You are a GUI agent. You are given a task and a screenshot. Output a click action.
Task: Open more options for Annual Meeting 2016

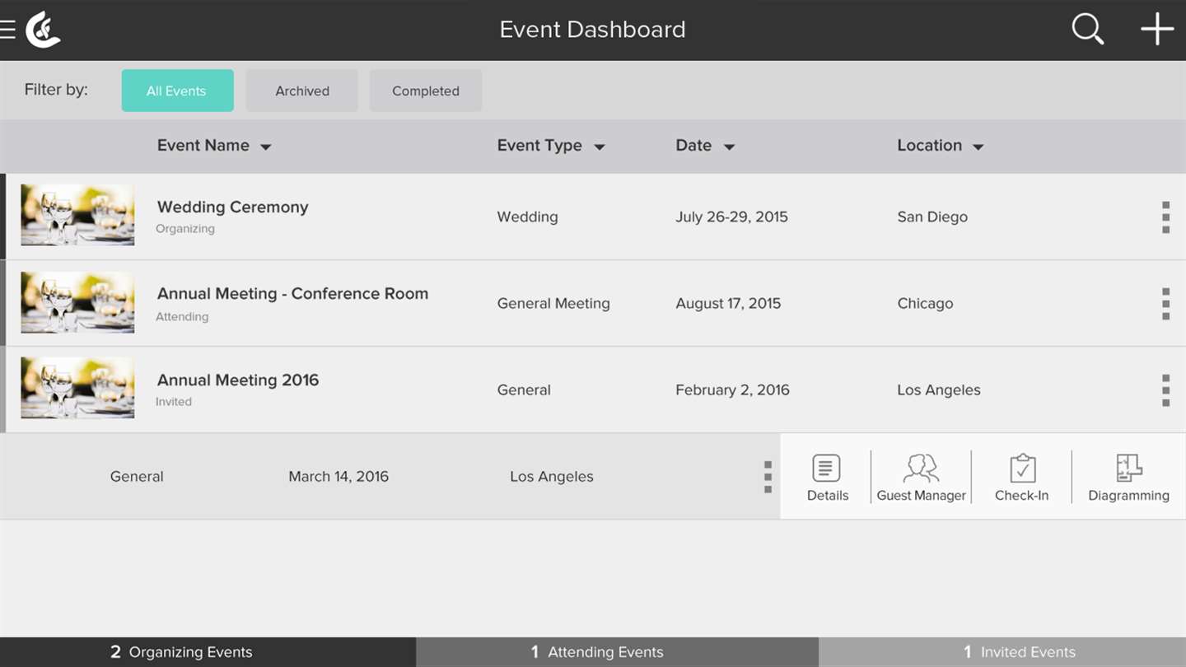pos(1165,390)
